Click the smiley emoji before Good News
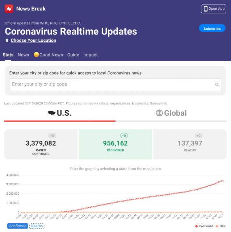Screen dimensions: 231x232 [36, 55]
